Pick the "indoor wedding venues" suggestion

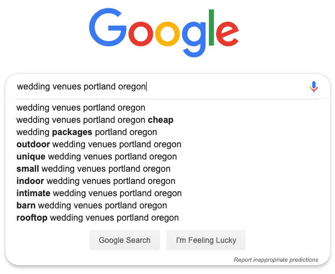click(x=96, y=181)
